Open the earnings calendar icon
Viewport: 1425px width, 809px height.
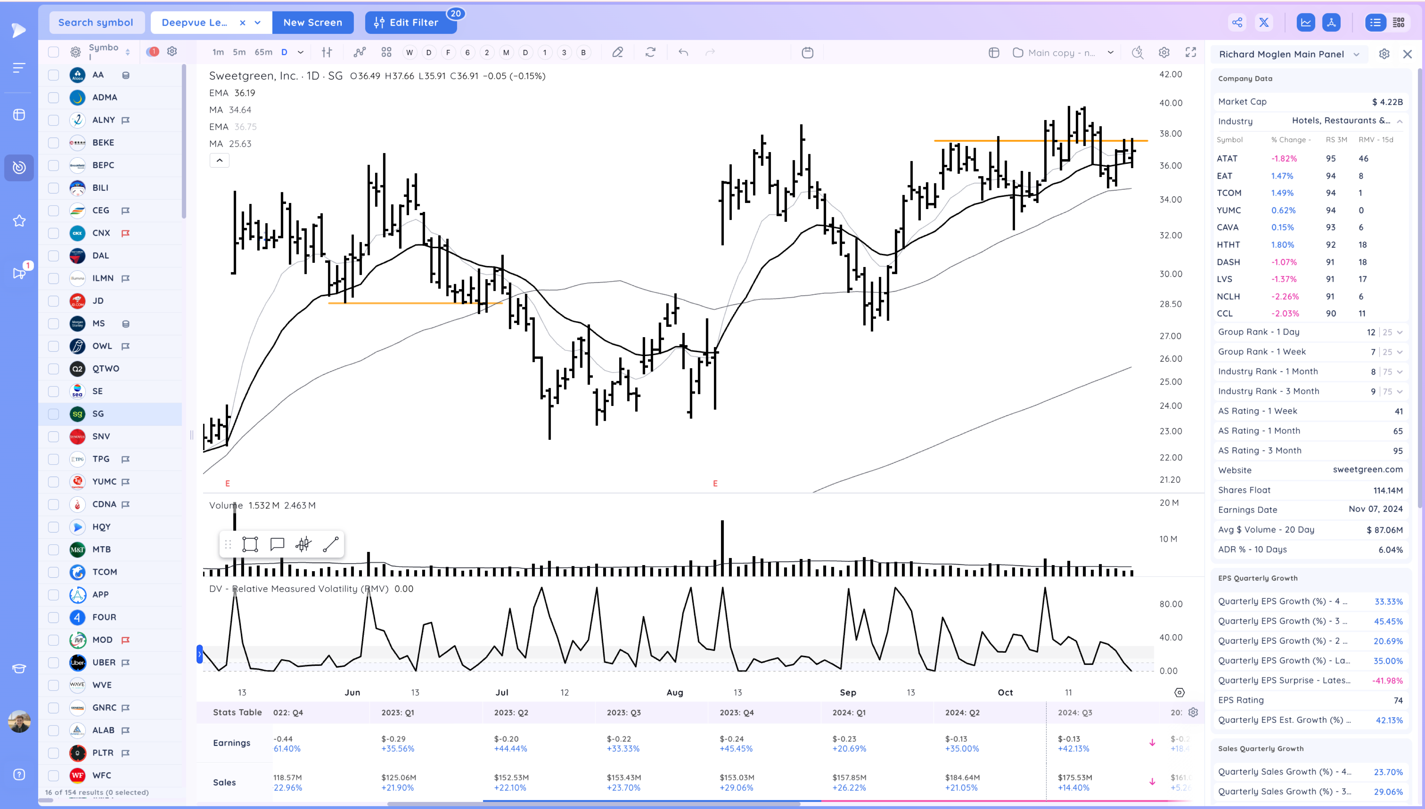pos(807,52)
